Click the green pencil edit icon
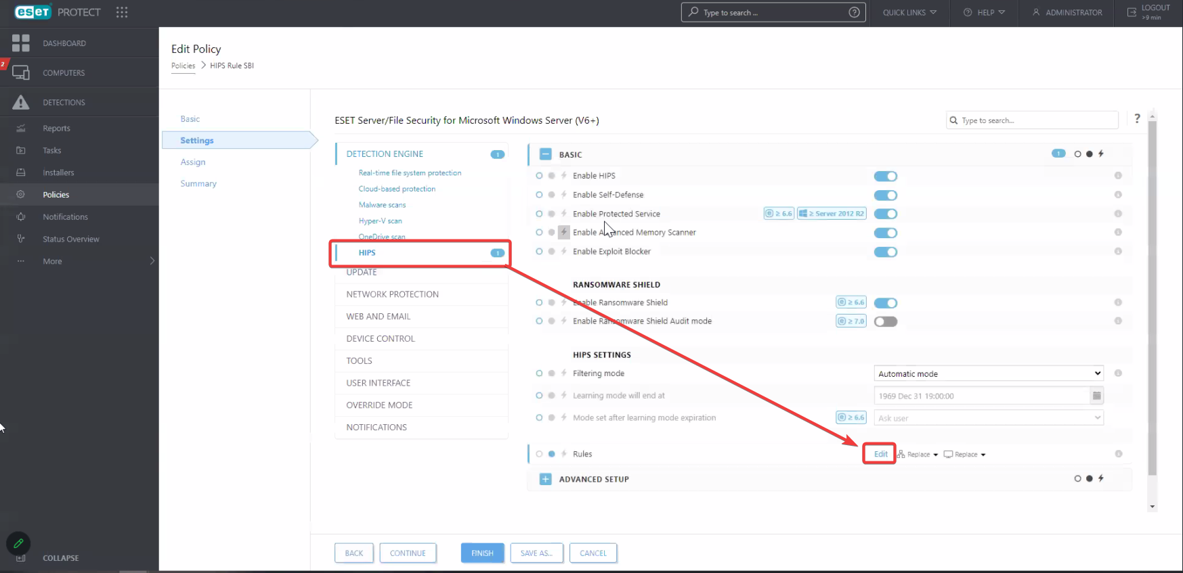 coord(18,543)
